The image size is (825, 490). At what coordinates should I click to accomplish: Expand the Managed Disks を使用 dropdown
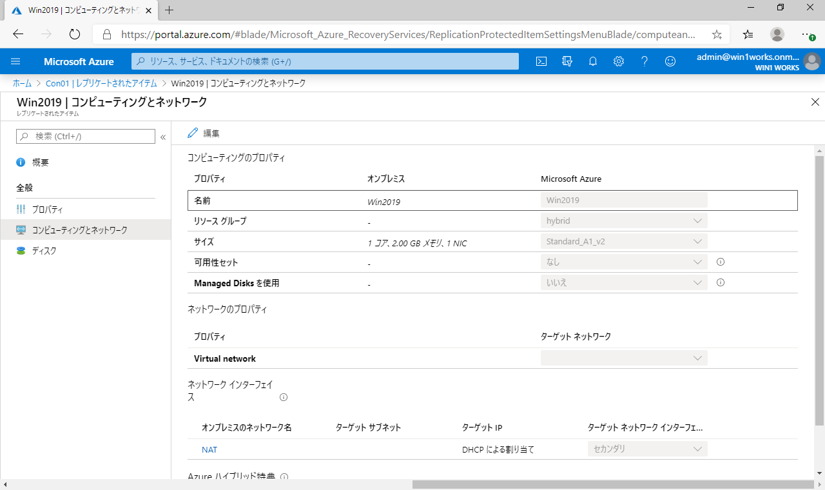(624, 282)
